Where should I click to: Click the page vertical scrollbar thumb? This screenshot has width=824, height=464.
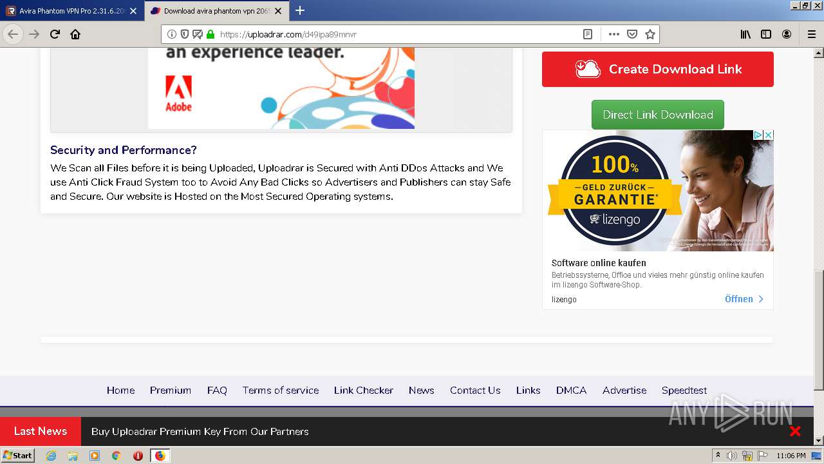(819, 330)
